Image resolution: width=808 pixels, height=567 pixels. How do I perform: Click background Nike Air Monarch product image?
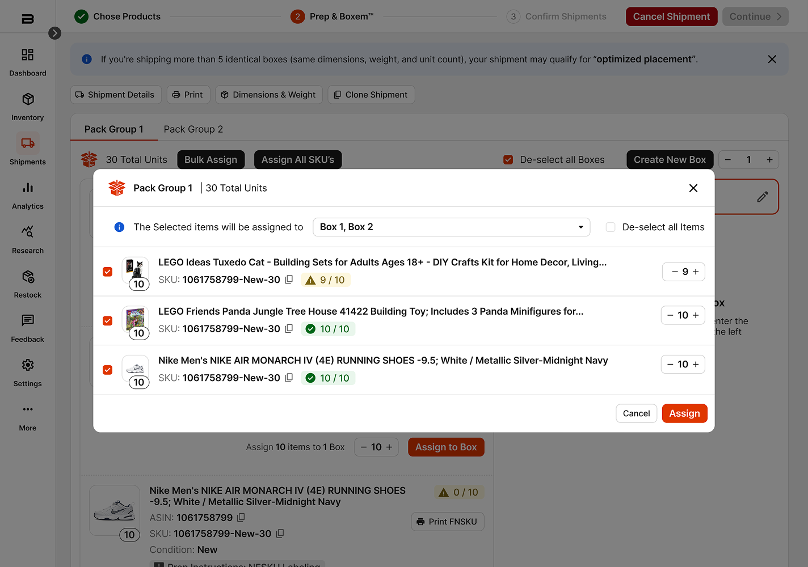pos(115,510)
